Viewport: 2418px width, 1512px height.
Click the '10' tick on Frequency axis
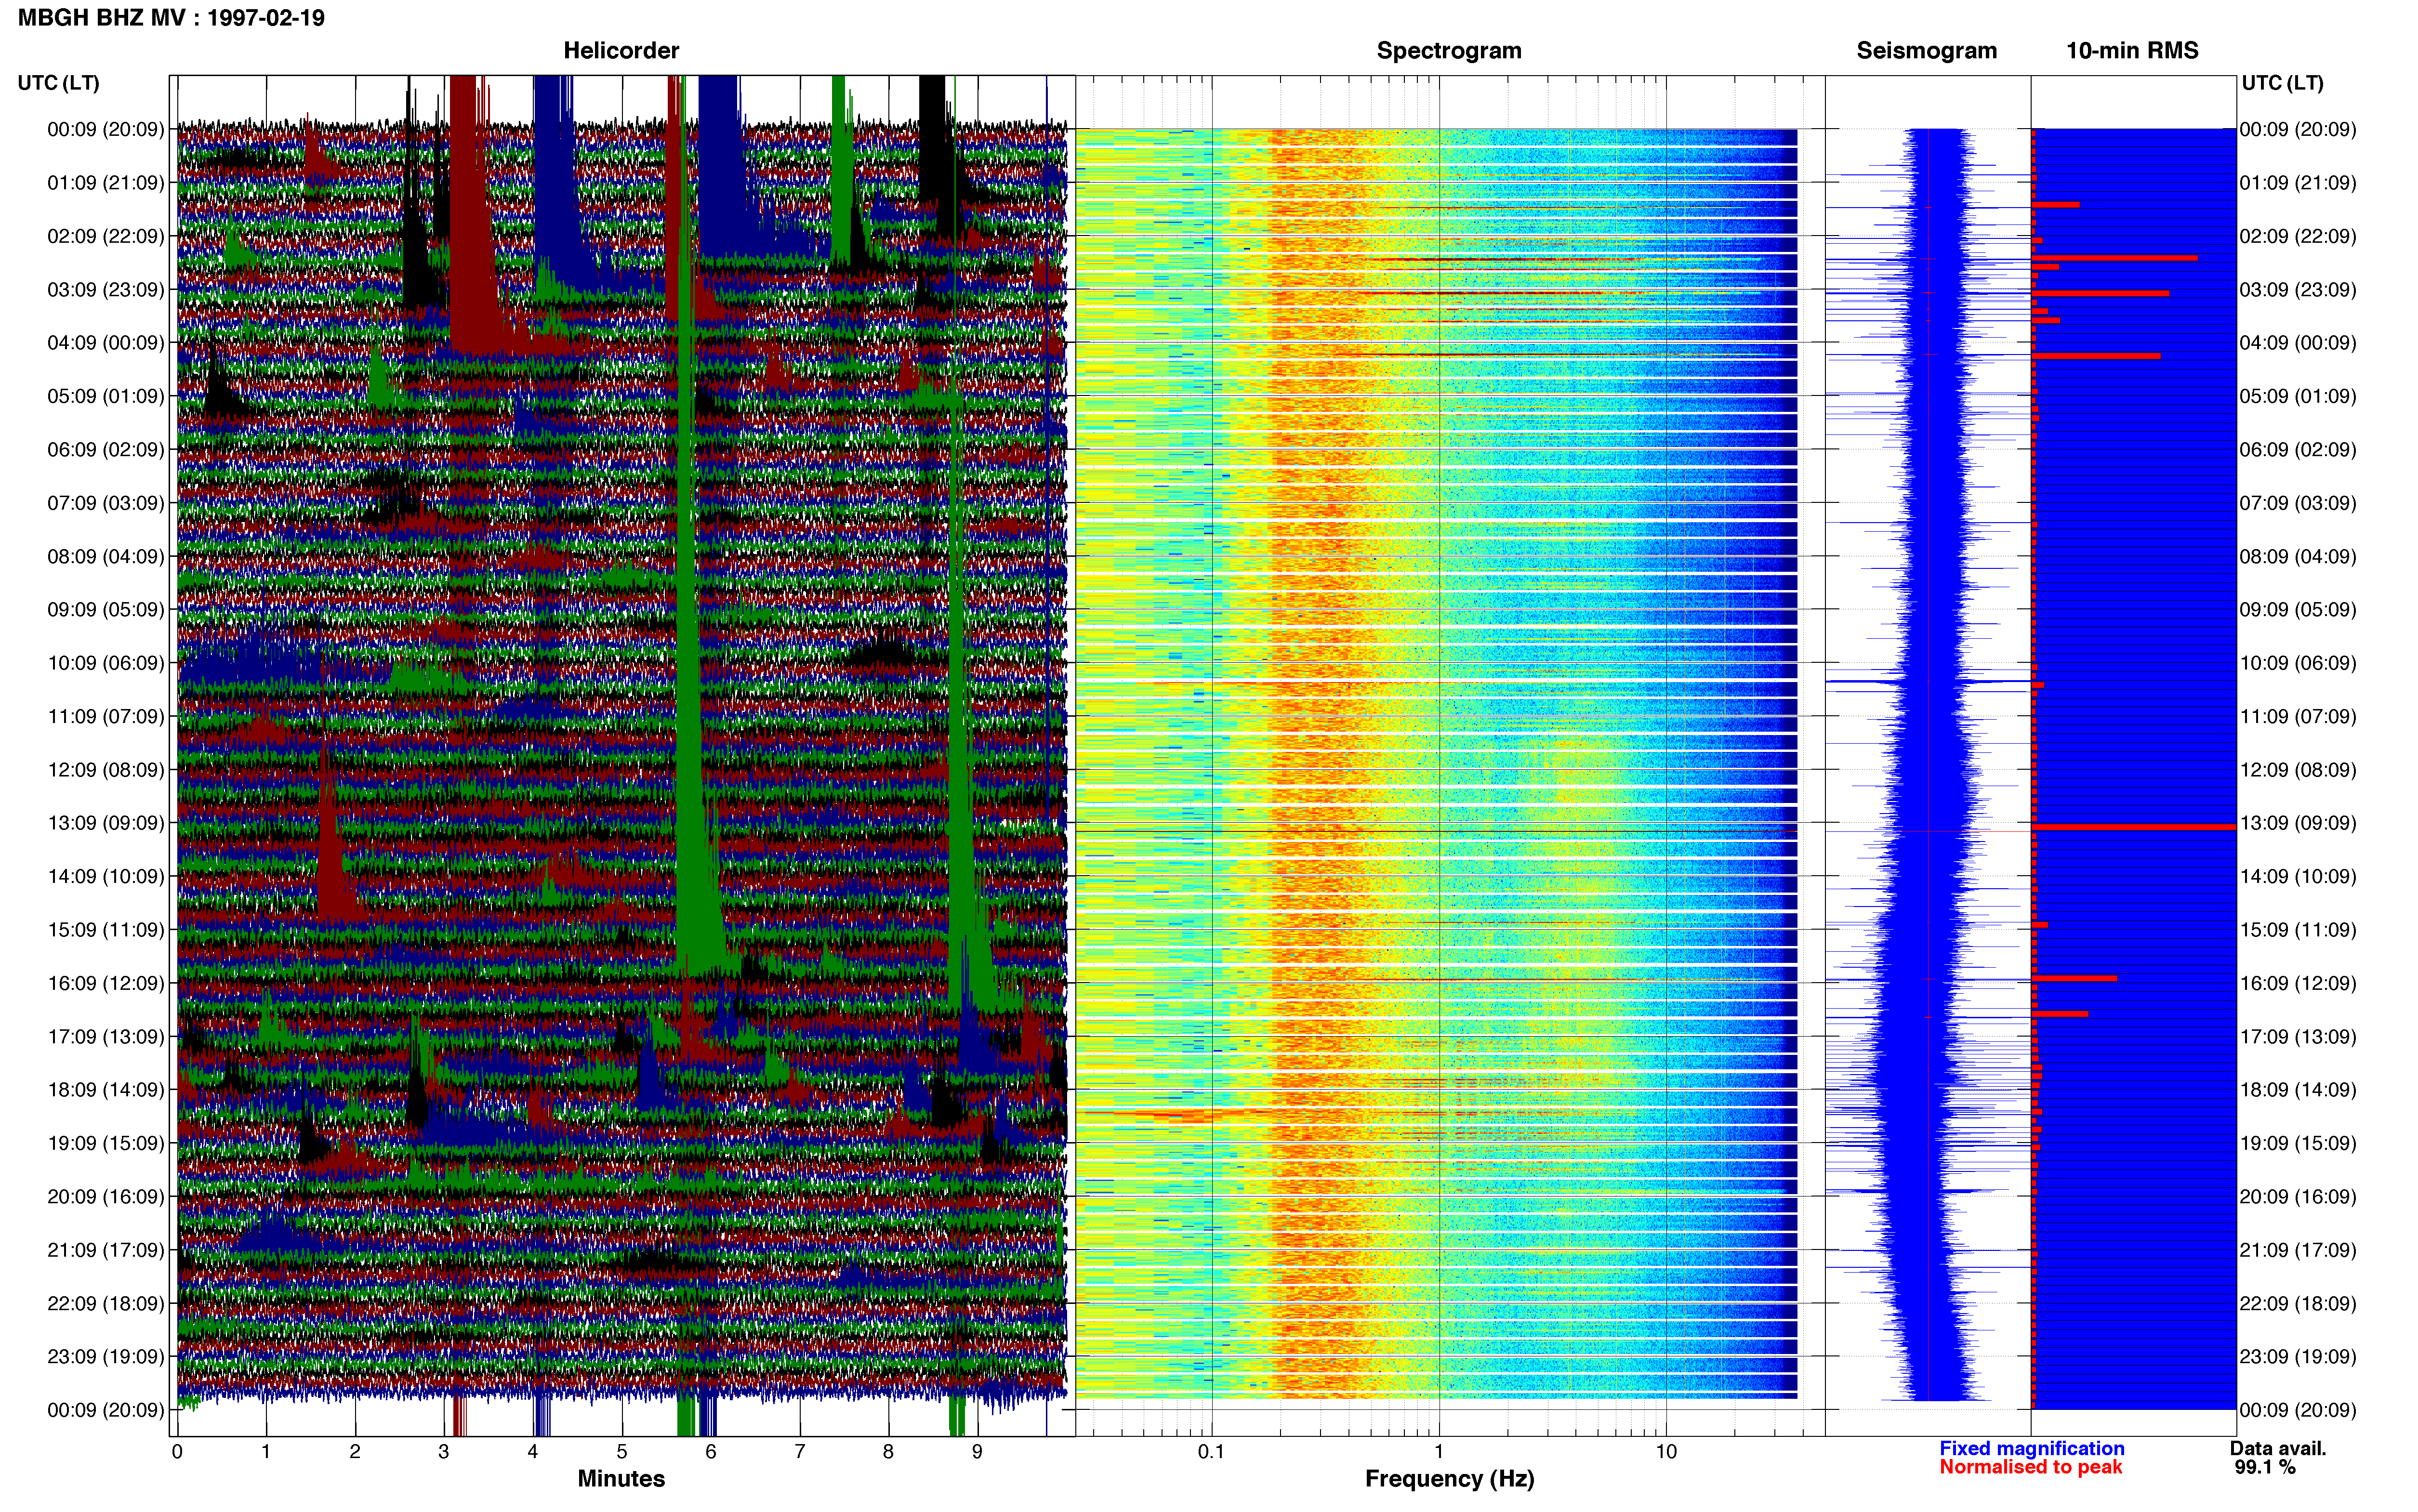(x=1666, y=1452)
